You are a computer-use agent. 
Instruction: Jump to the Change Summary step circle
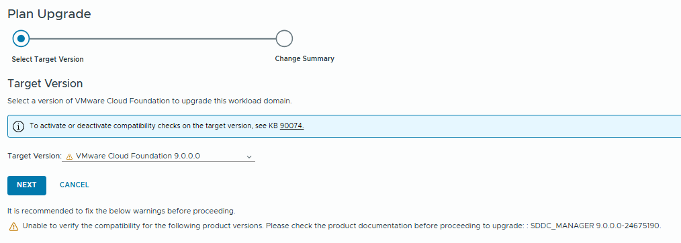pos(284,39)
